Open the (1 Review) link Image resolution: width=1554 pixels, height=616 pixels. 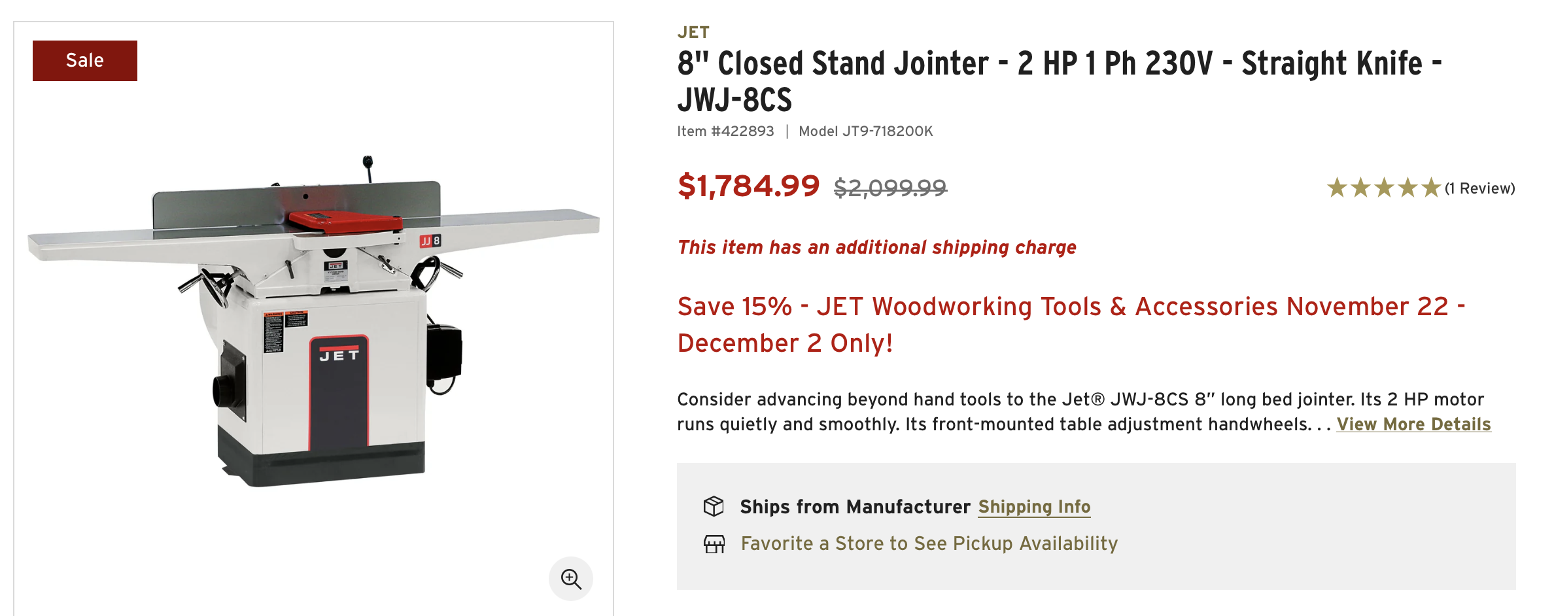coord(1480,188)
